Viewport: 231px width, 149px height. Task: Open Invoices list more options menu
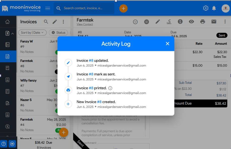[63, 22]
